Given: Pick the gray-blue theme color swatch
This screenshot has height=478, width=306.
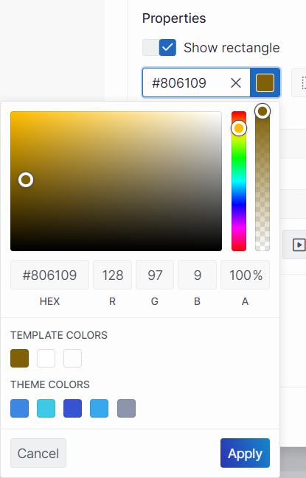Looking at the screenshot, I should (126, 408).
